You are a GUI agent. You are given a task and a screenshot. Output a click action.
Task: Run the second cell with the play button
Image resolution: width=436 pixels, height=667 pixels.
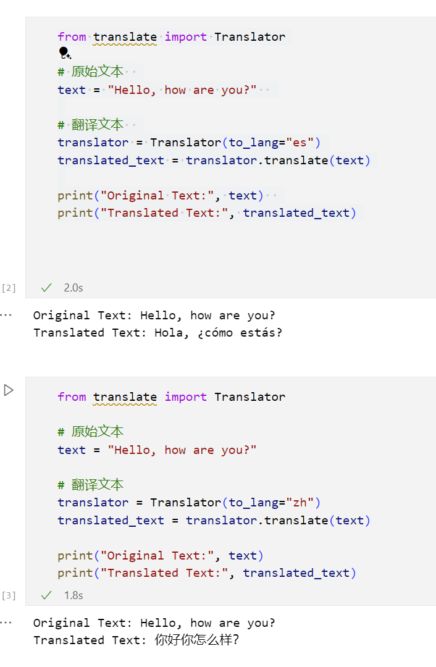click(9, 390)
